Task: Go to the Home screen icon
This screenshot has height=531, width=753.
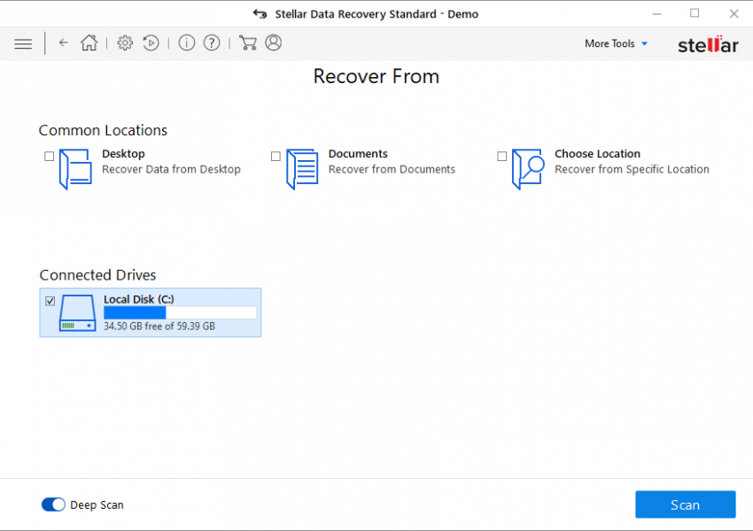Action: click(x=89, y=42)
